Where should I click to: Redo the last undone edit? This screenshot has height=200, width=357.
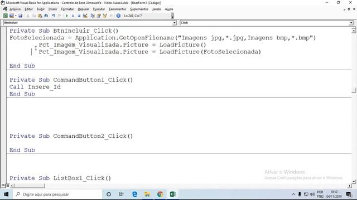click(x=60, y=16)
